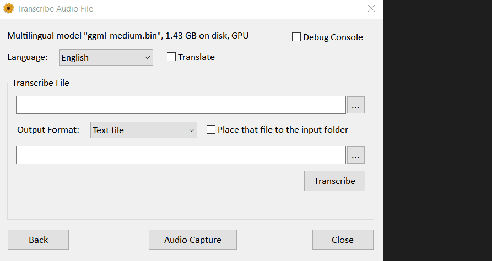Browse for output file path with ellipsis button
492x261 pixels.
(x=355, y=155)
